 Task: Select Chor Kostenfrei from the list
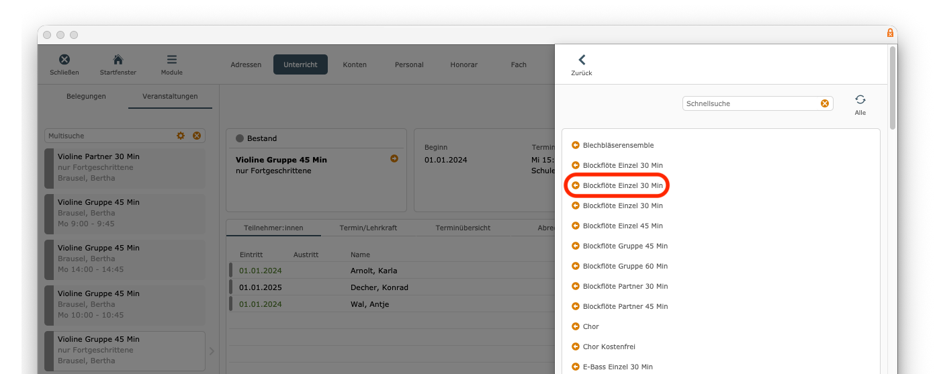(609, 346)
